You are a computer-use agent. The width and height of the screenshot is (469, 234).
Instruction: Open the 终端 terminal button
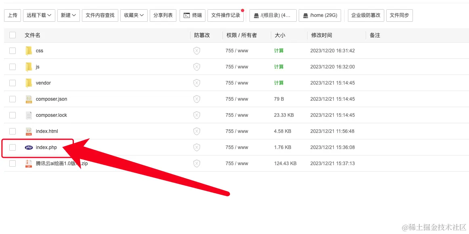click(193, 15)
